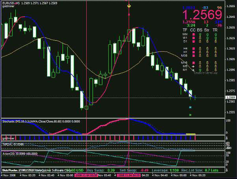Click the W1 row BS down arrow
237x179 pixels.
(x=200, y=38)
